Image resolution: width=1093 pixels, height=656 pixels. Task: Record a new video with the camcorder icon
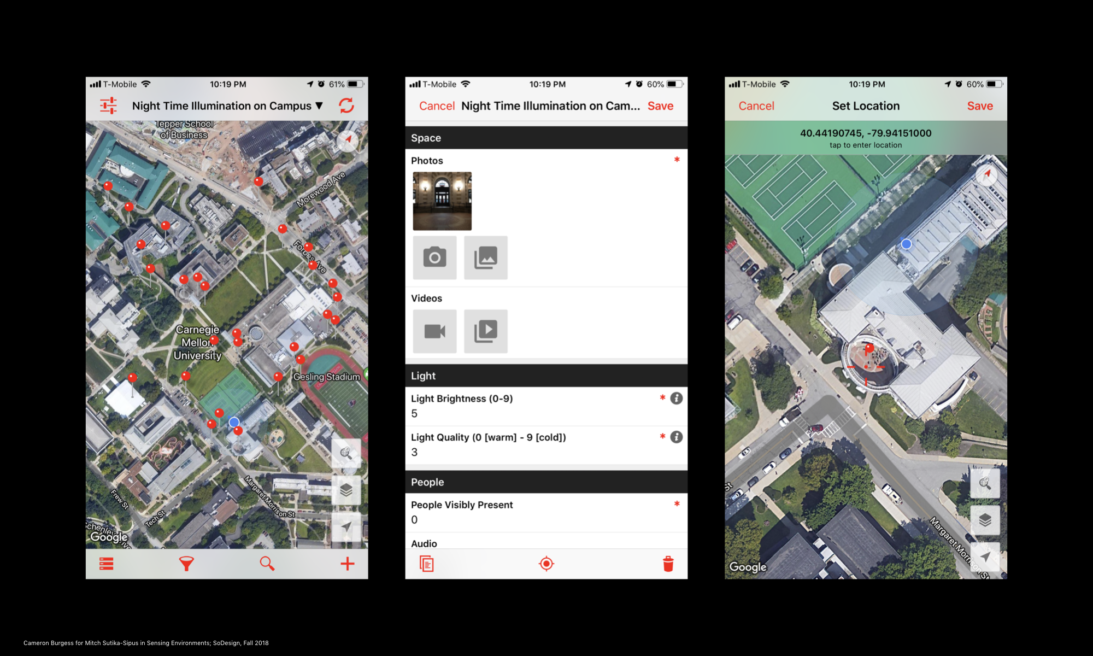(434, 331)
